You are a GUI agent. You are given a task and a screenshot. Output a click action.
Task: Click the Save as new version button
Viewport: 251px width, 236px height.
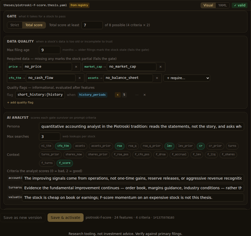(x=23, y=217)
